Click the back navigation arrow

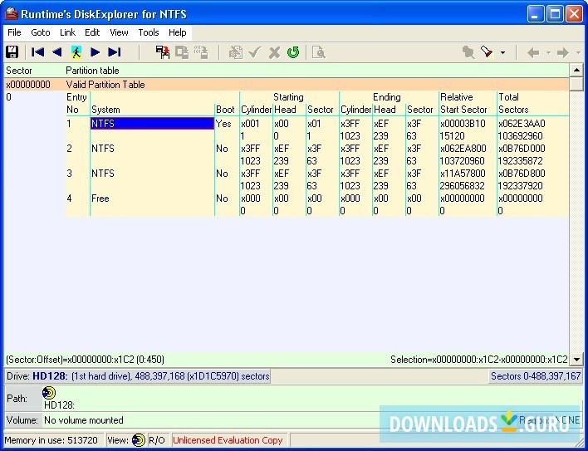pyautogui.click(x=533, y=52)
